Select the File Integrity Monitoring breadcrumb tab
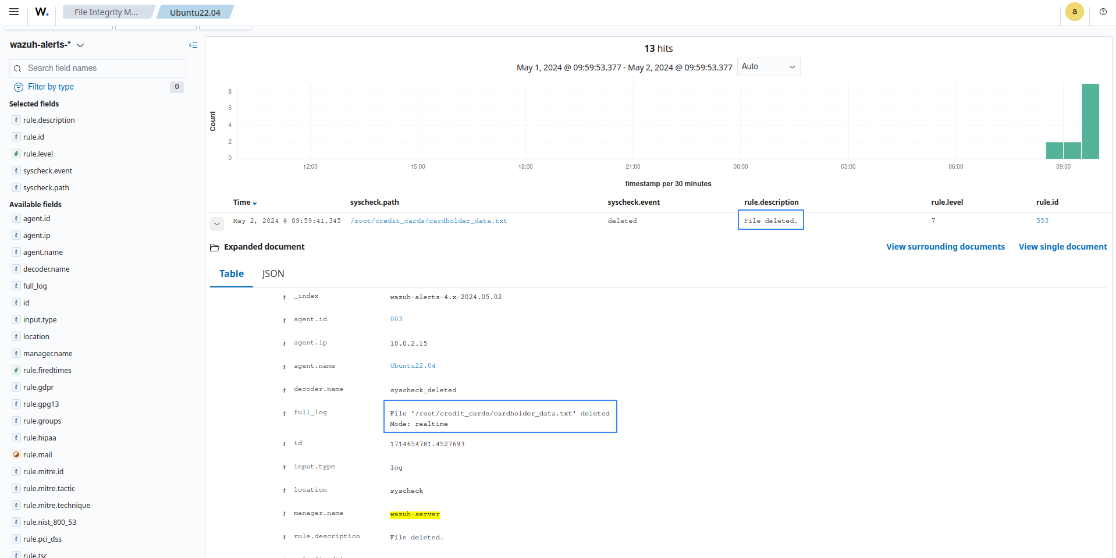The width and height of the screenshot is (1116, 558). click(106, 12)
